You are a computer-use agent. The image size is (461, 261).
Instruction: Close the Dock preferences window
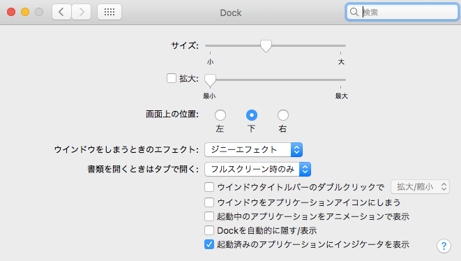tap(11, 12)
